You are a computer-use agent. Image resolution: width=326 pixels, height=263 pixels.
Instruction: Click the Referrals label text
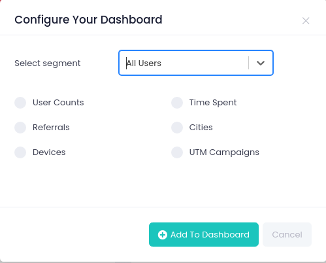(x=51, y=128)
